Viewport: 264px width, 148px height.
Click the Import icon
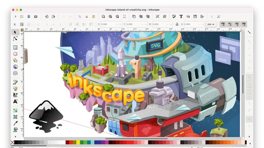pyautogui.click(x=46, y=17)
